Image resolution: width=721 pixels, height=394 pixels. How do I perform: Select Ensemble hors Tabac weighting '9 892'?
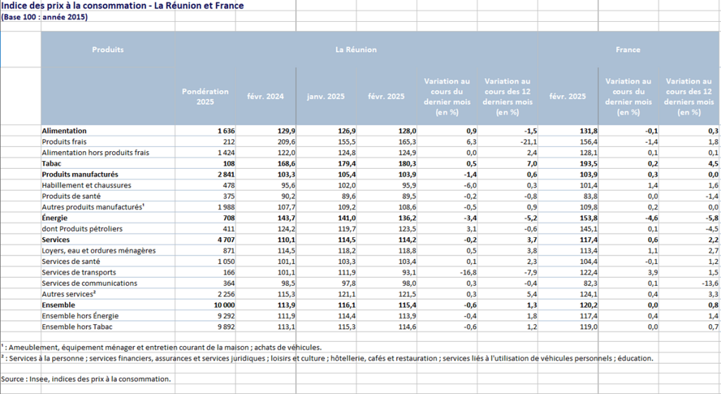[x=226, y=327]
